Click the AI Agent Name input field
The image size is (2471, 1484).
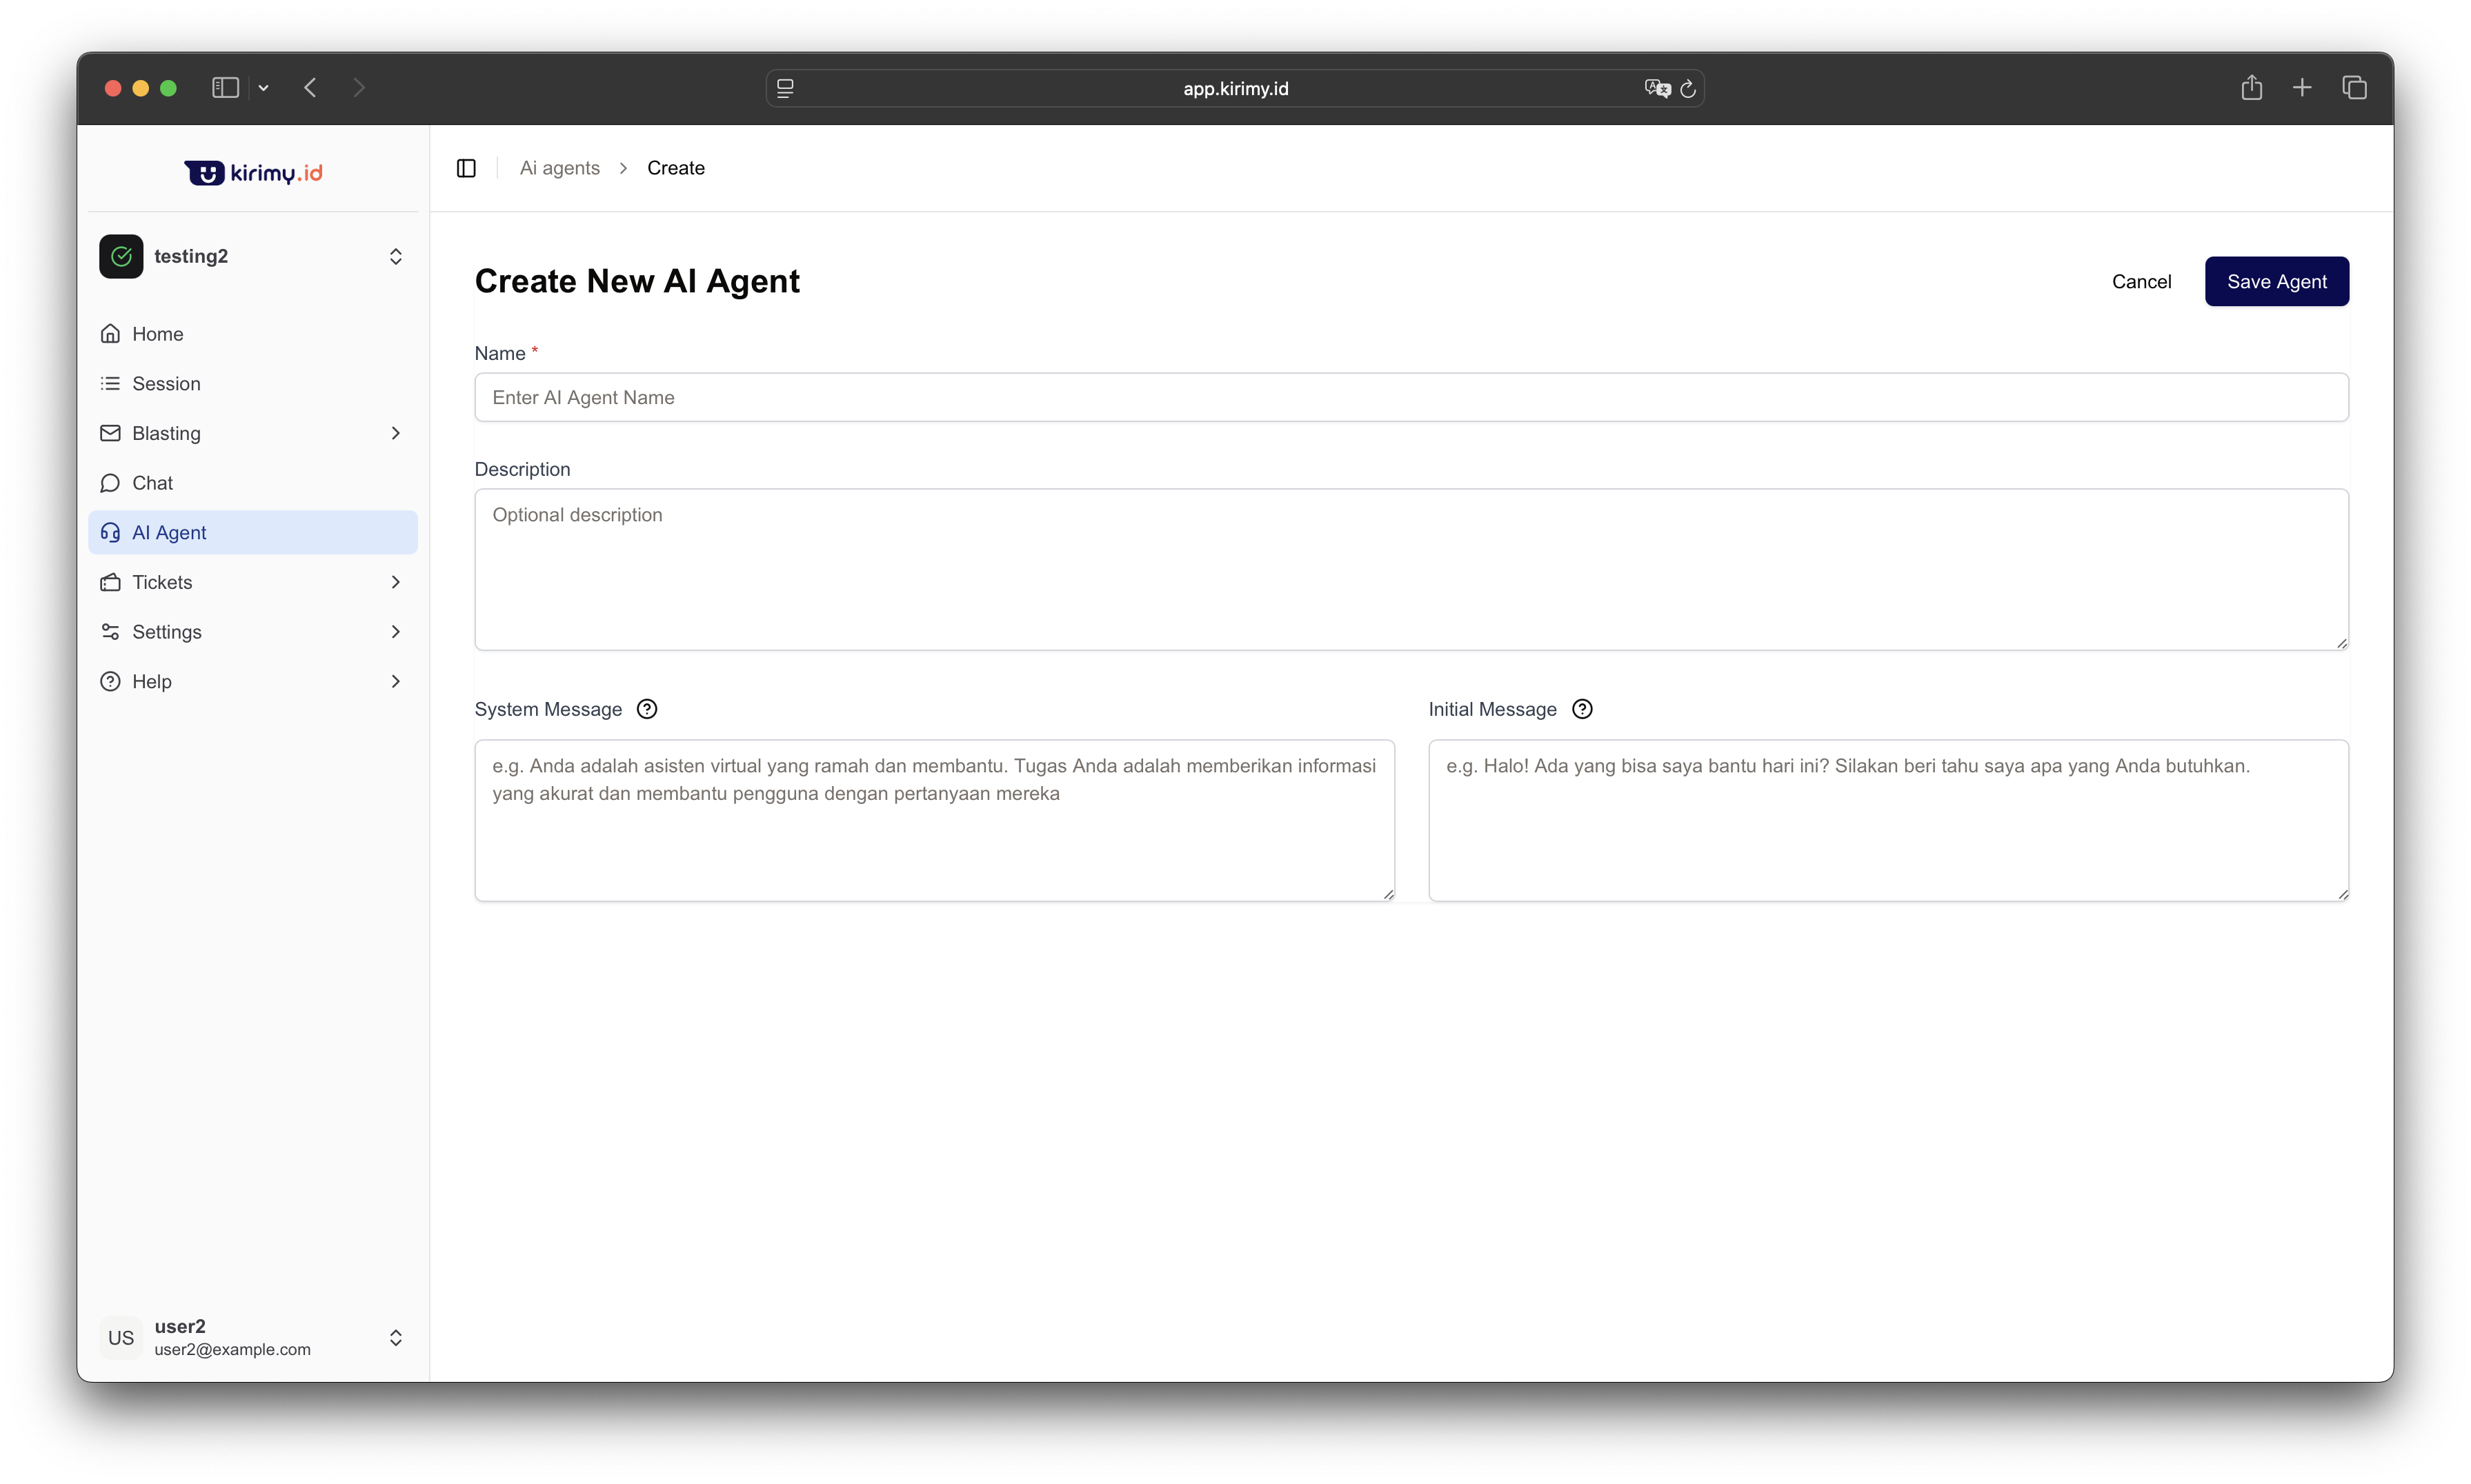1411,398
